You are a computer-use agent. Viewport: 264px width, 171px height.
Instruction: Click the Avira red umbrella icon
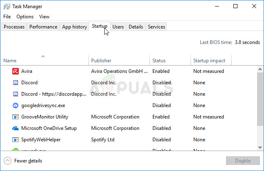15,71
